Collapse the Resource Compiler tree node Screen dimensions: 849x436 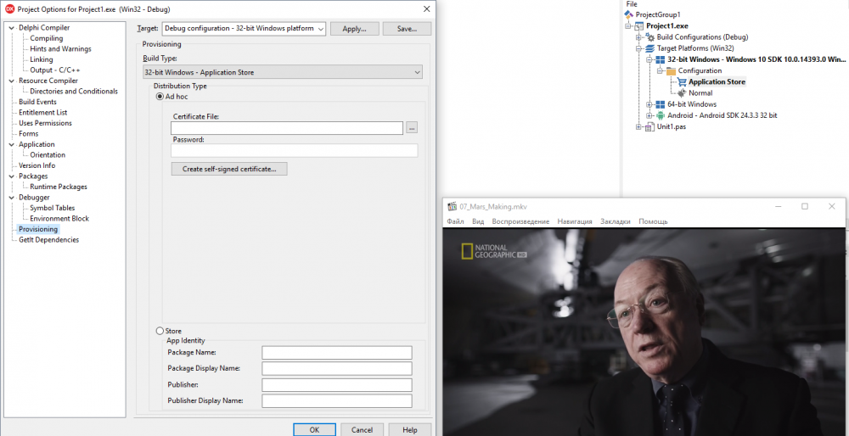(13, 81)
